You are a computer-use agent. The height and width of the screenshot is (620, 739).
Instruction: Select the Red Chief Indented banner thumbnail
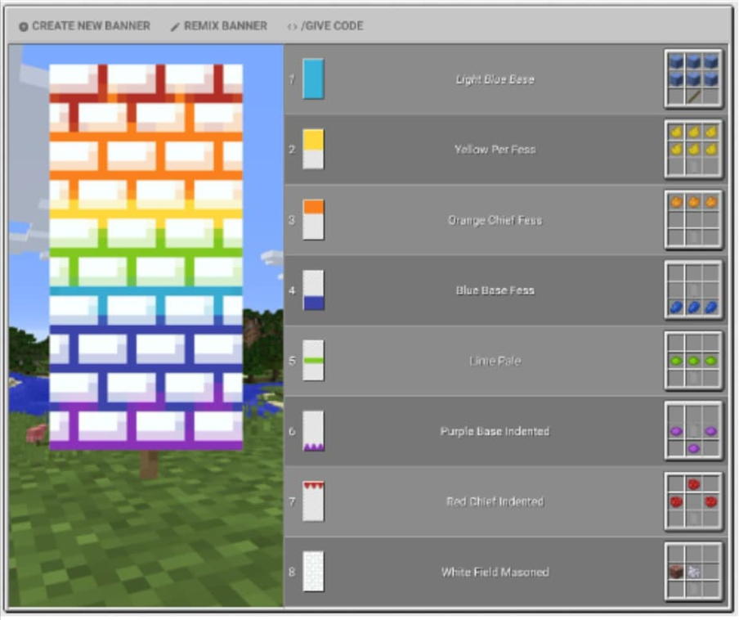pos(313,501)
